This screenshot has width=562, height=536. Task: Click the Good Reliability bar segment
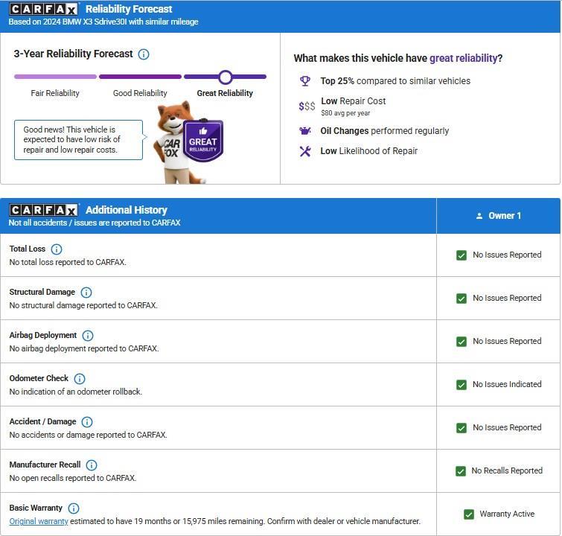tap(140, 77)
